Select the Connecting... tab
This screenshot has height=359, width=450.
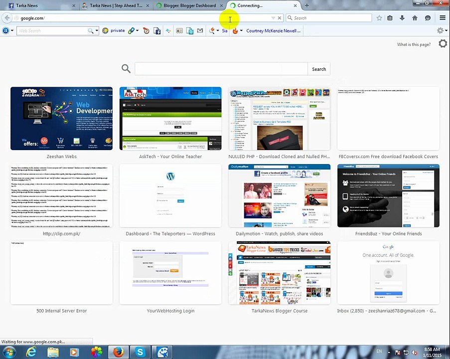[x=264, y=5]
